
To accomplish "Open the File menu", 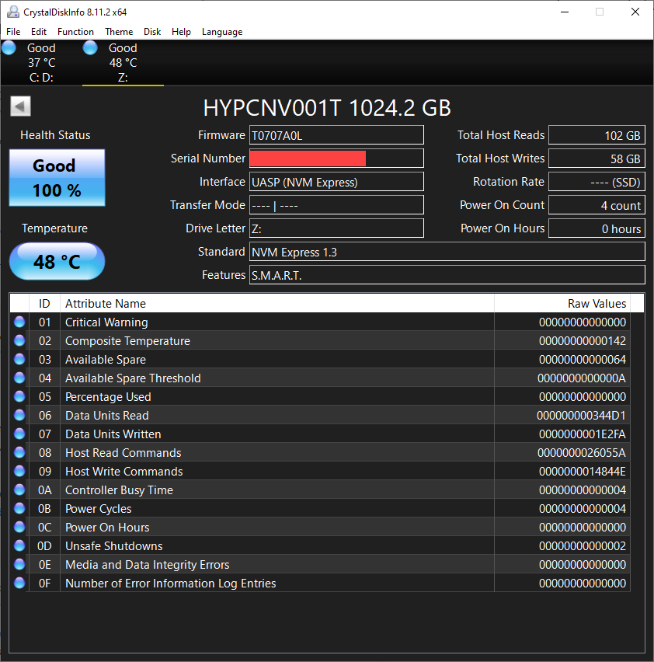I will coord(13,32).
